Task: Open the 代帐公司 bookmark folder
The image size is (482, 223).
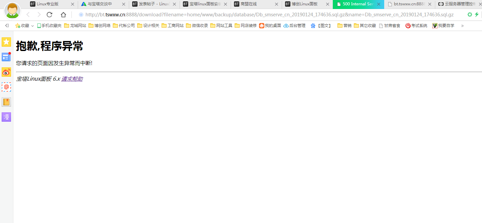Action: coord(124,26)
